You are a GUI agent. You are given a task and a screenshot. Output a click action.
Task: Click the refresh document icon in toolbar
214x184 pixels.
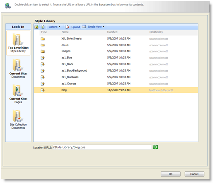43,27
